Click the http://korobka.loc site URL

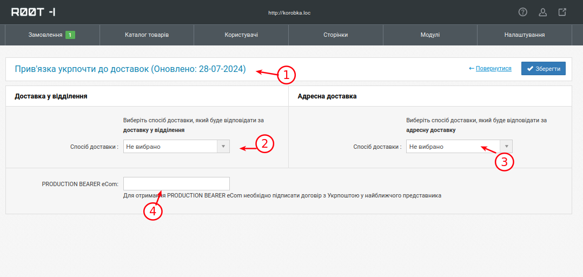coord(290,12)
